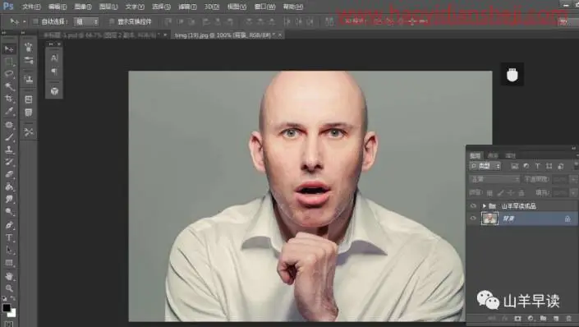This screenshot has height=327, width=579.
Task: Select the 背景 layer thumbnail
Action: pyautogui.click(x=489, y=219)
